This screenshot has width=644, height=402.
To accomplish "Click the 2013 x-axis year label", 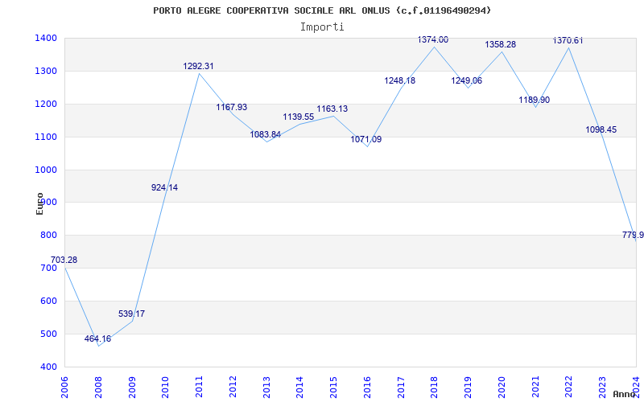I will tap(266, 388).
